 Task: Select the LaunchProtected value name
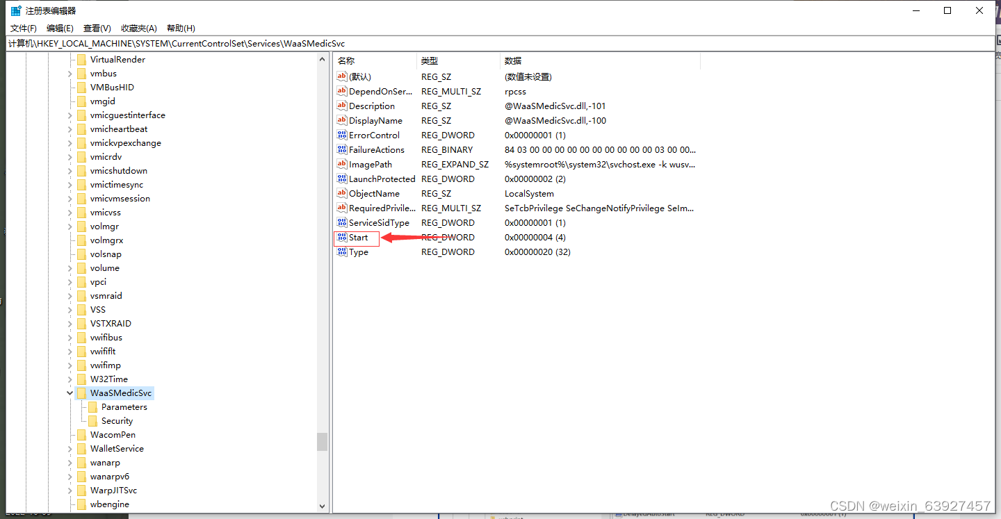point(382,179)
